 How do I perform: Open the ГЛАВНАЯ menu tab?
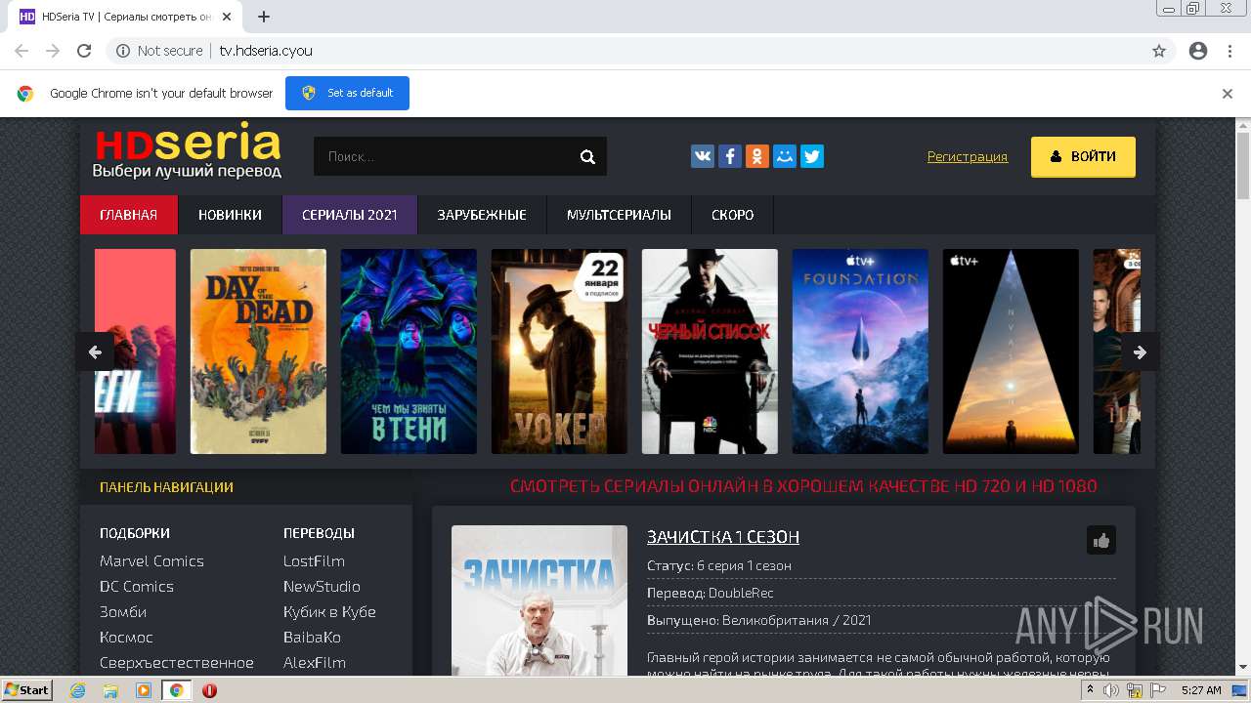[x=129, y=215]
